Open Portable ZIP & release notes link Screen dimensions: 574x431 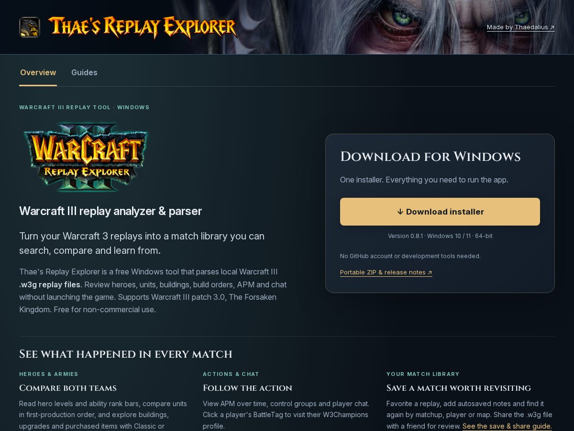coord(386,272)
